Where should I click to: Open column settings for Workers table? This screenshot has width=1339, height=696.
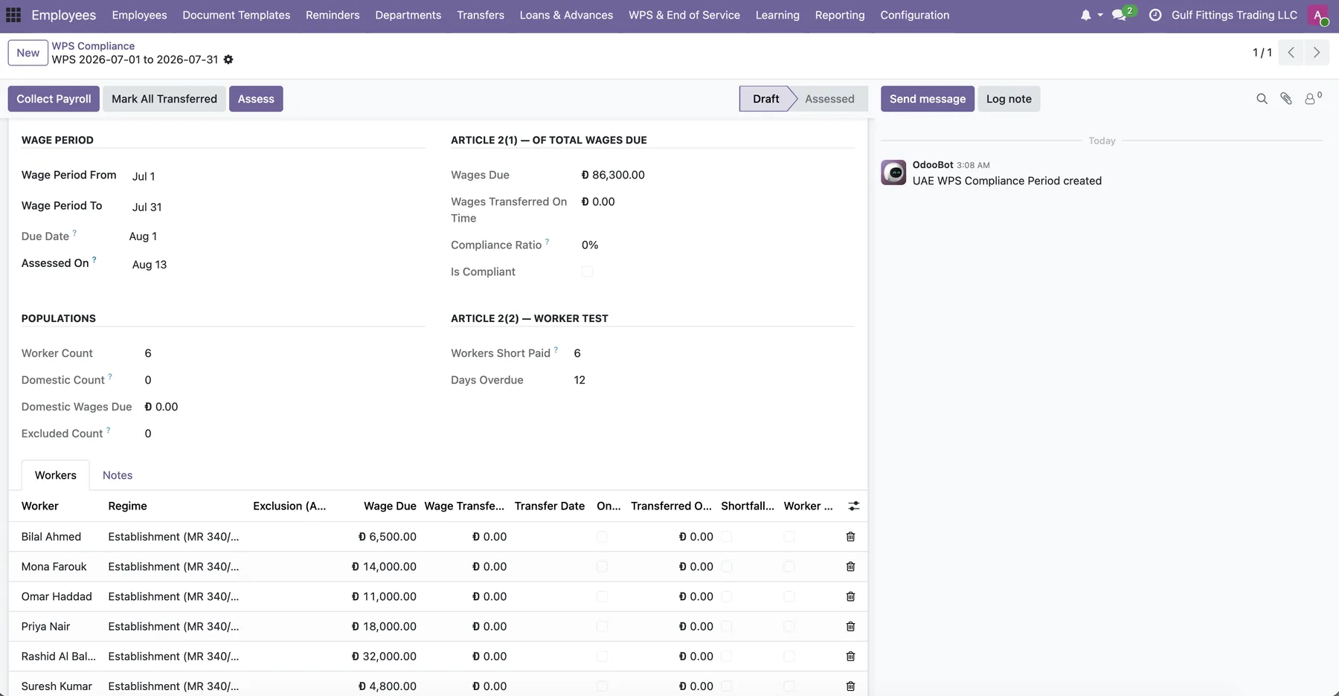[x=854, y=506]
